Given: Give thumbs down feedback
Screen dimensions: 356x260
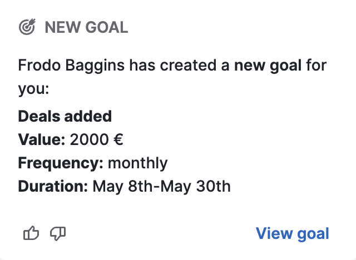Looking at the screenshot, I should pos(58,233).
